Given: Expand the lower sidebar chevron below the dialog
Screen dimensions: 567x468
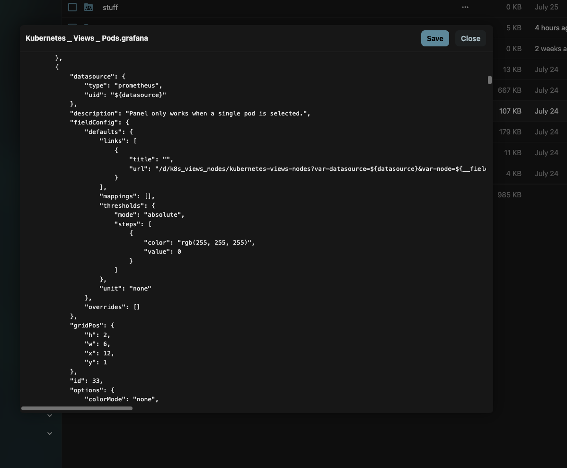Looking at the screenshot, I should (50, 433).
